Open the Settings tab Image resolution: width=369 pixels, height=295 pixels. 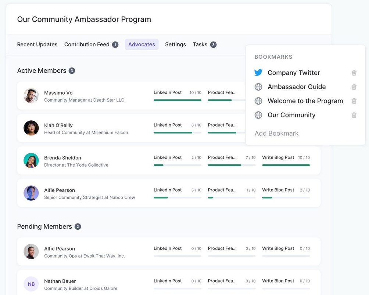(175, 44)
